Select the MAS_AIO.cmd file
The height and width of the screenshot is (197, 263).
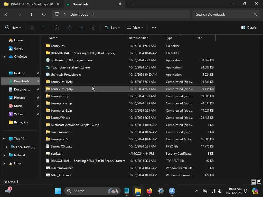click(x=130, y=175)
